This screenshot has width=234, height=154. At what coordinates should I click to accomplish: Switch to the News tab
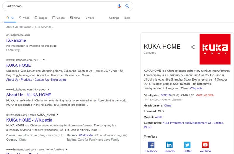click(75, 18)
